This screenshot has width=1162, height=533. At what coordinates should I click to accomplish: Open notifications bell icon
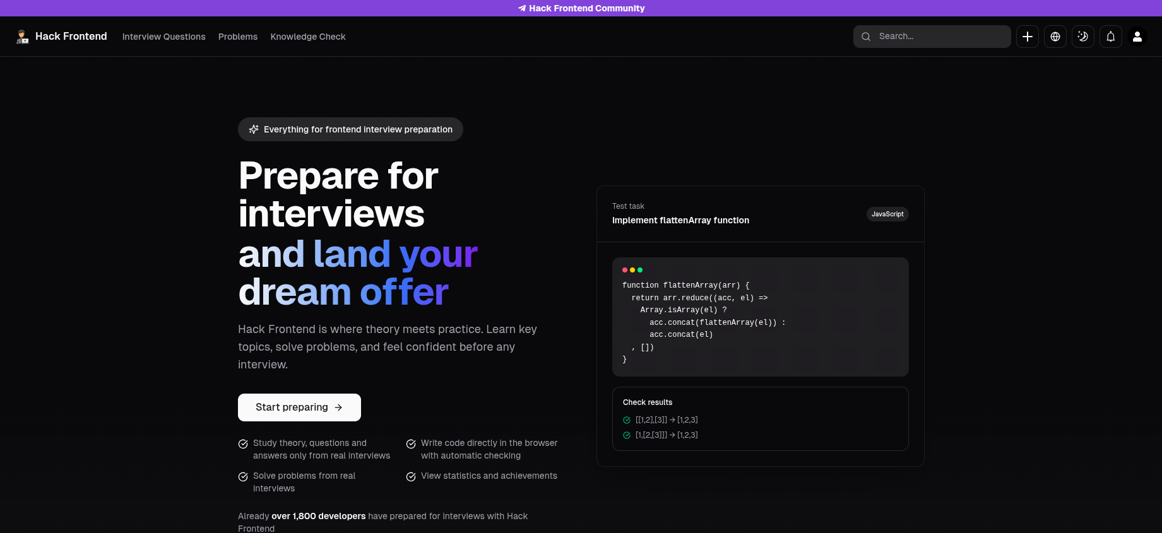tap(1111, 37)
